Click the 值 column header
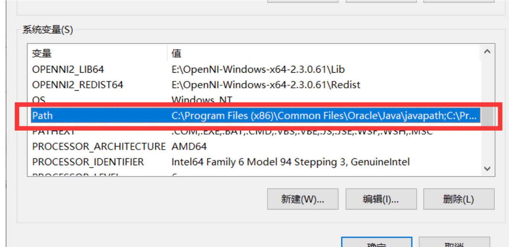This screenshot has height=247, width=509. (x=323, y=54)
